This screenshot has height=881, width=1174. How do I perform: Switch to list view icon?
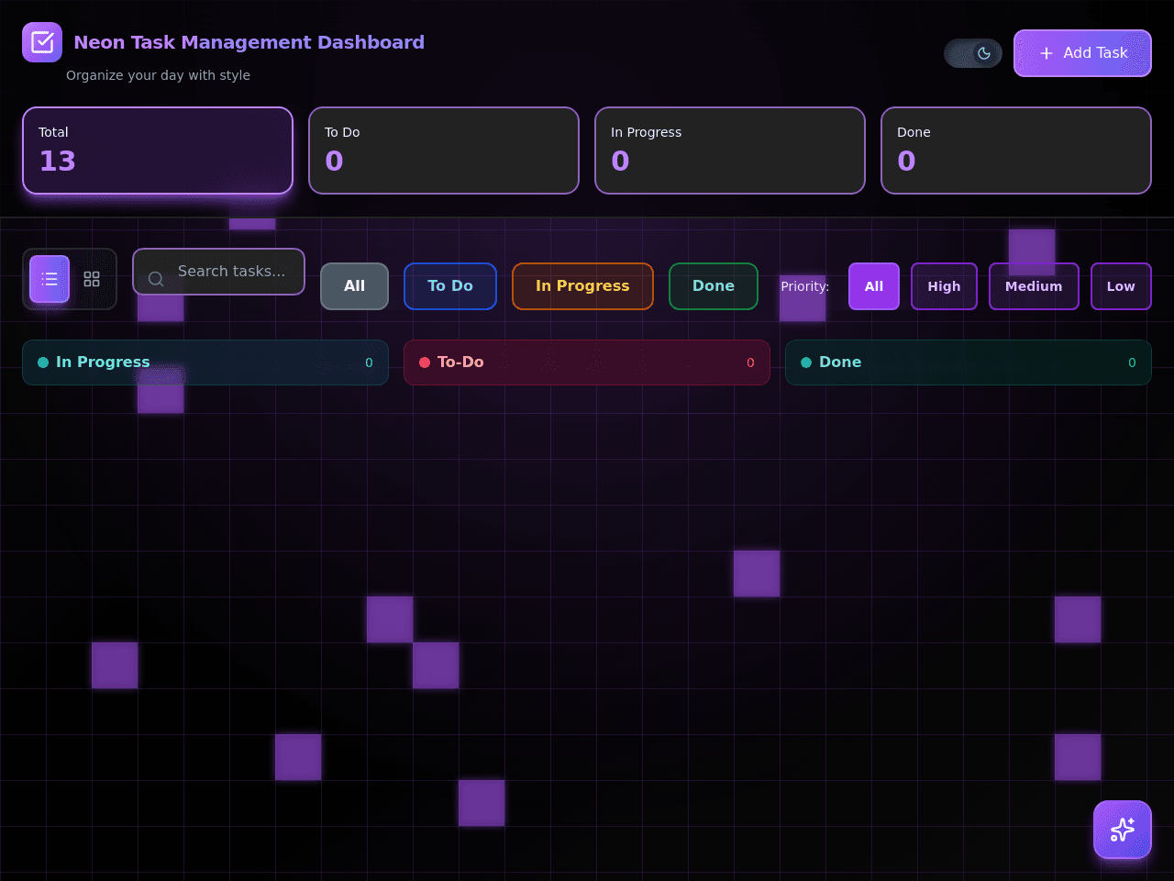tap(50, 279)
